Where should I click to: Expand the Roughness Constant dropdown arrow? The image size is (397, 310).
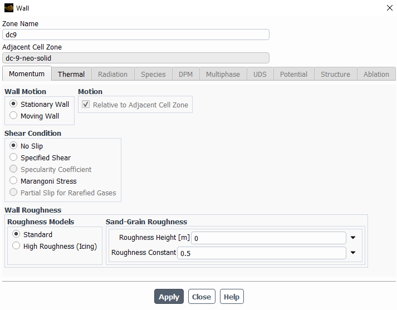click(x=353, y=253)
